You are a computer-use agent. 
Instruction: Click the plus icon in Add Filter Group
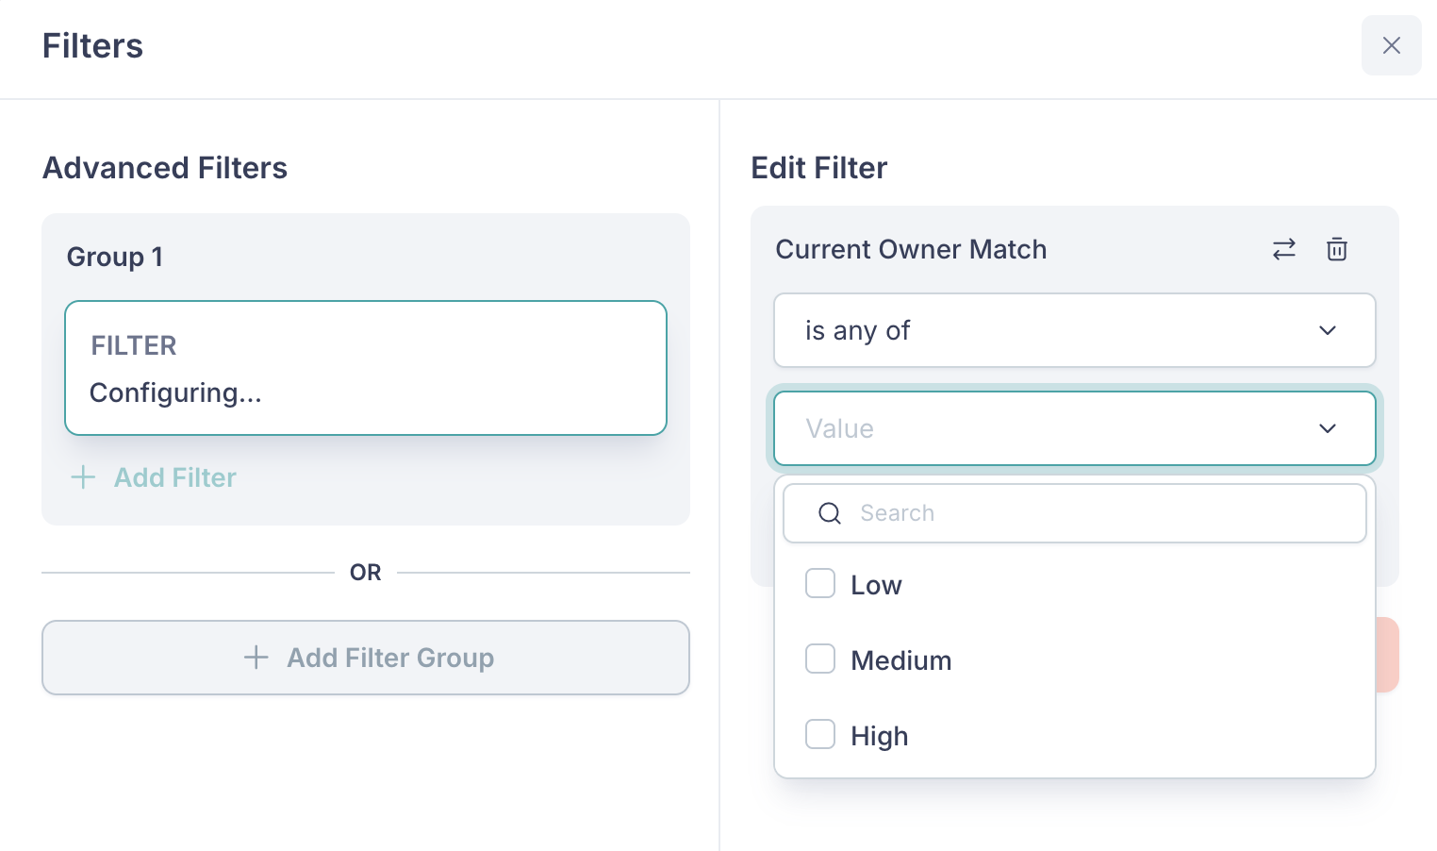coord(256,658)
